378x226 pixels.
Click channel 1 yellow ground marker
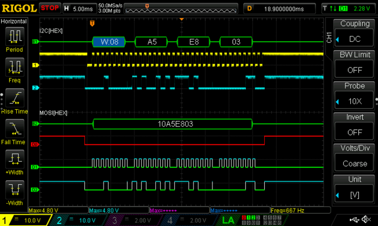coord(35,65)
